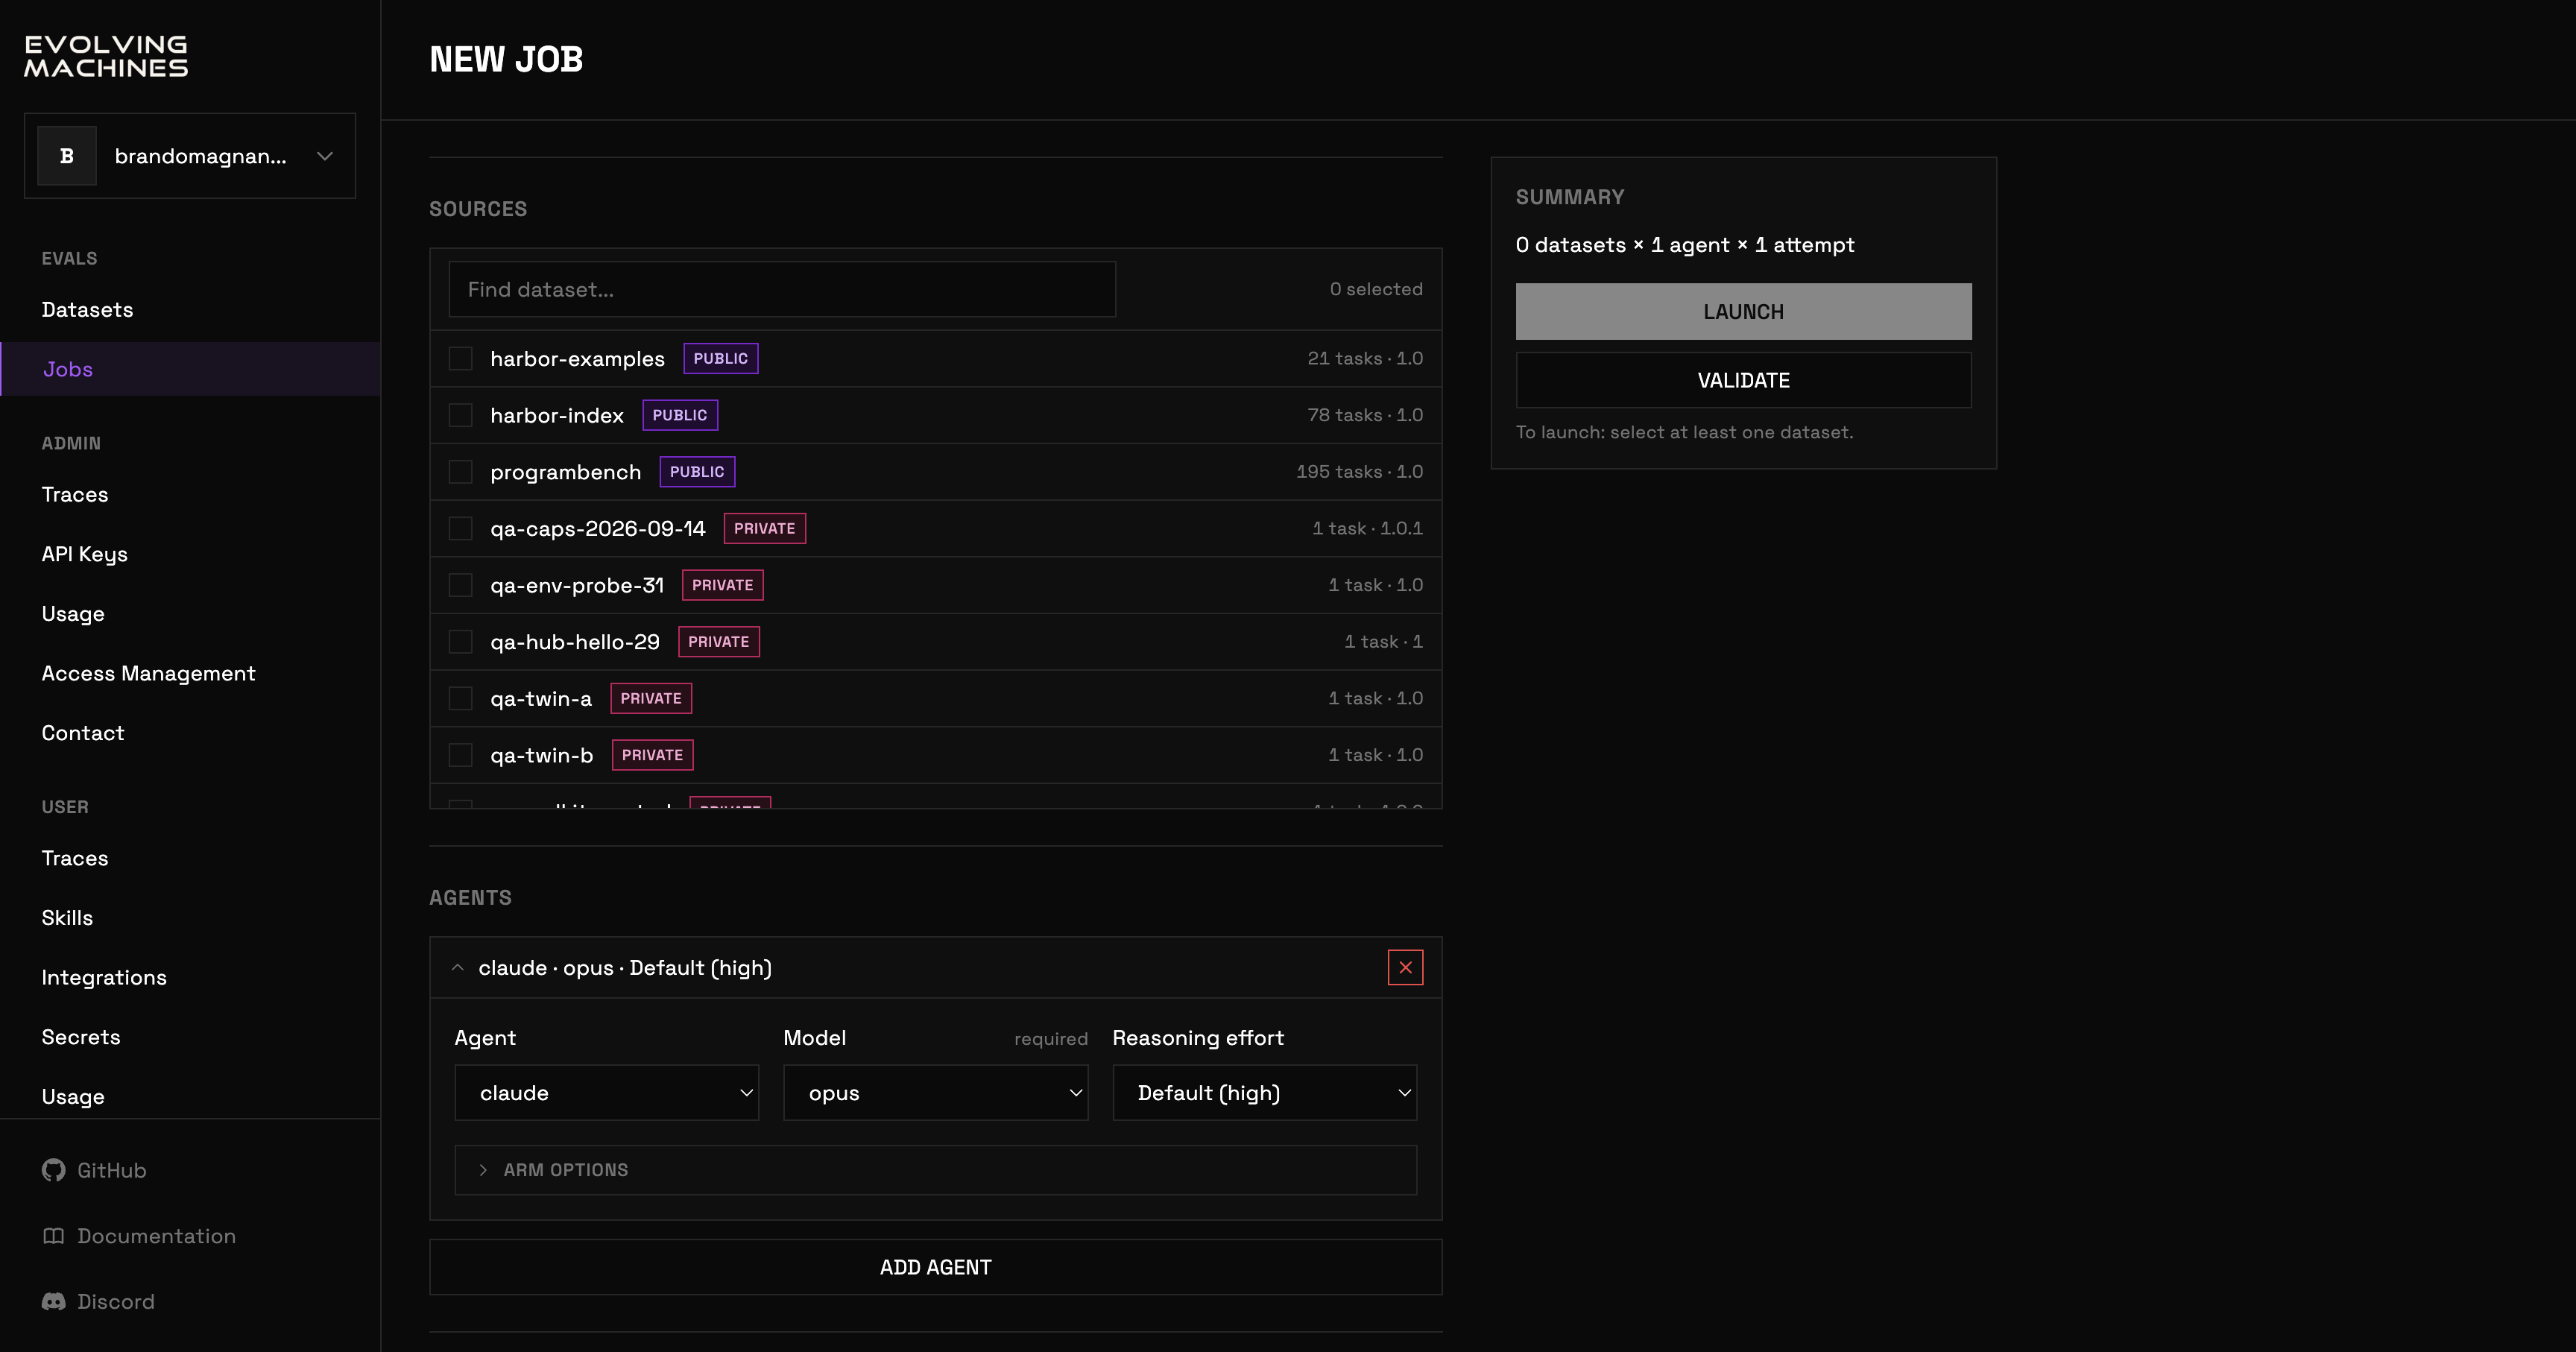Check the harbor-examples dataset checkbox
The width and height of the screenshot is (2576, 1352).
coord(460,358)
